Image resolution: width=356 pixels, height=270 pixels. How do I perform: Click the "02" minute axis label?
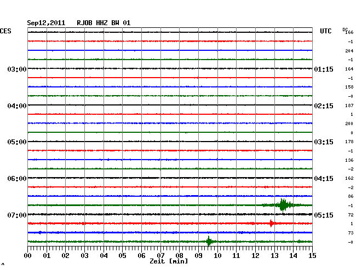tap(65, 255)
